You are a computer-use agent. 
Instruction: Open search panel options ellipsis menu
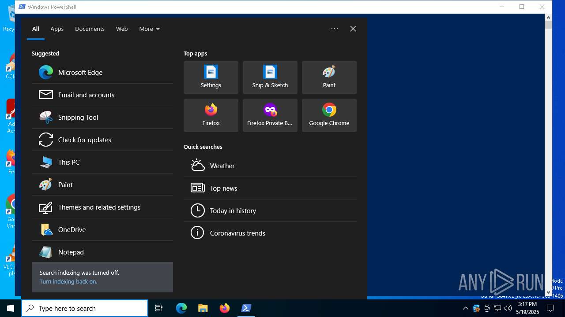click(335, 29)
